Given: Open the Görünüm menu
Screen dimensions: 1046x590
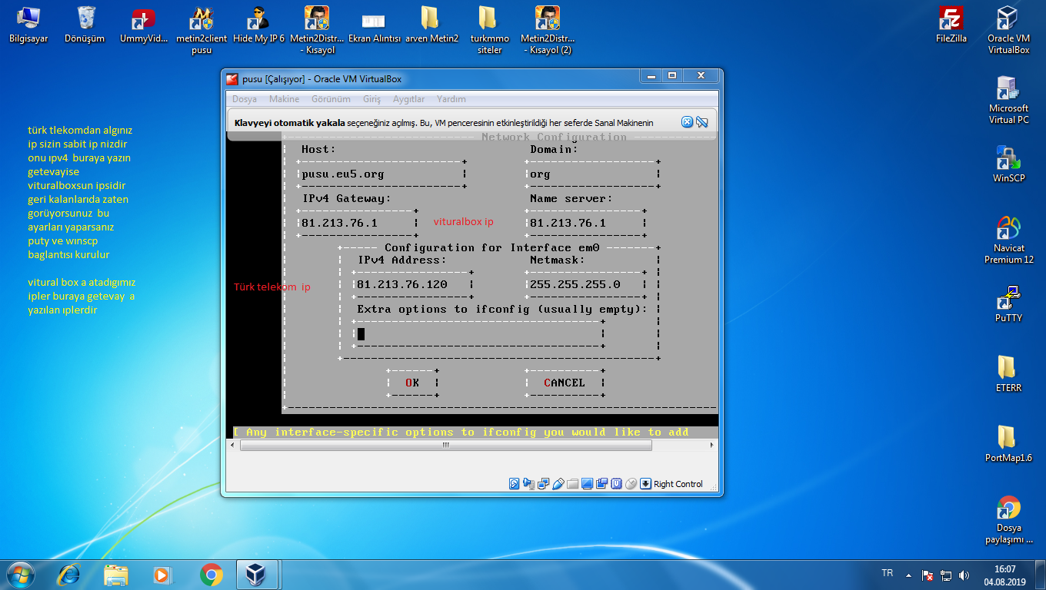Looking at the screenshot, I should [x=331, y=99].
